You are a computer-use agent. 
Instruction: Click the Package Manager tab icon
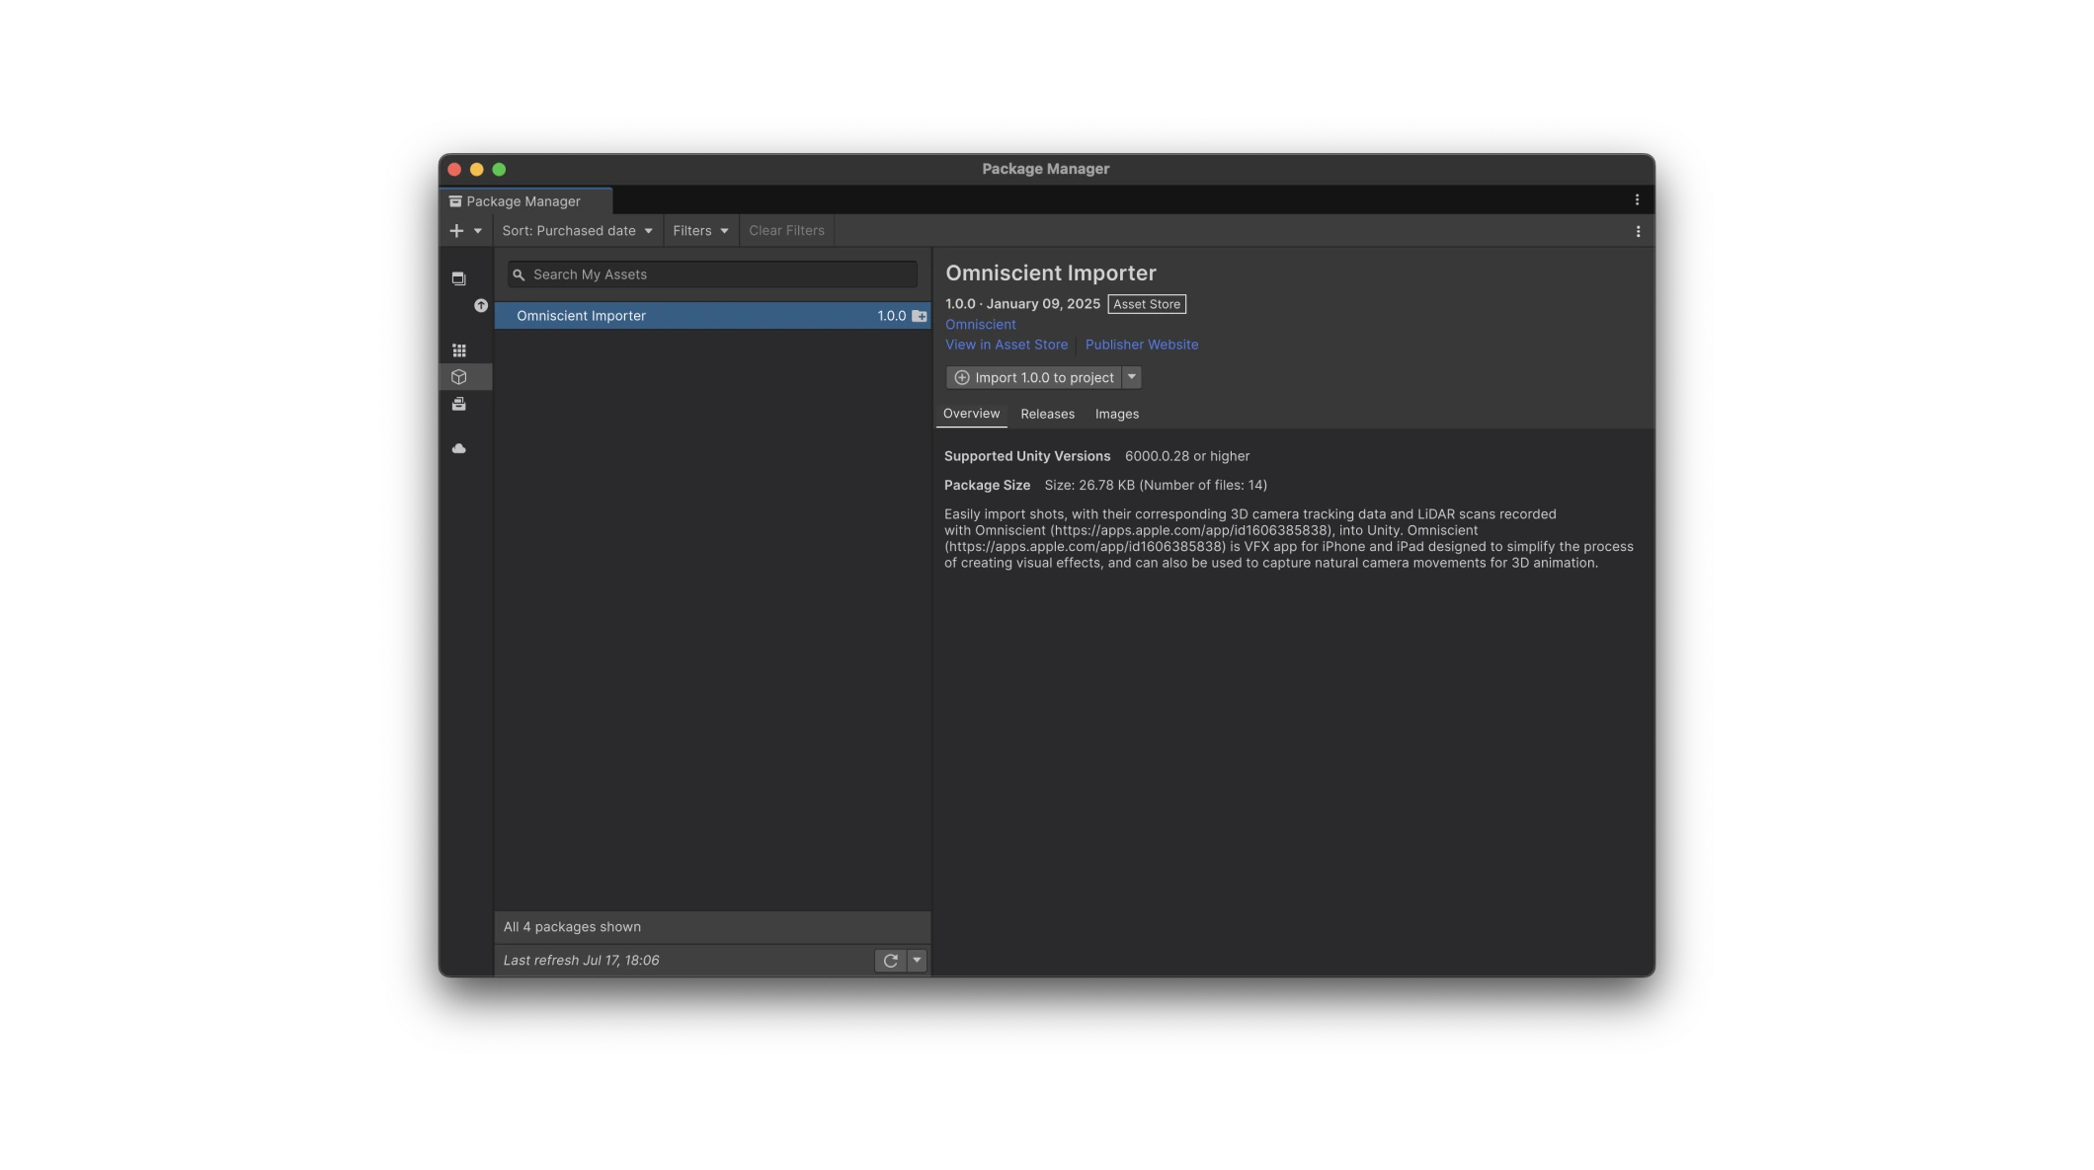click(x=455, y=201)
